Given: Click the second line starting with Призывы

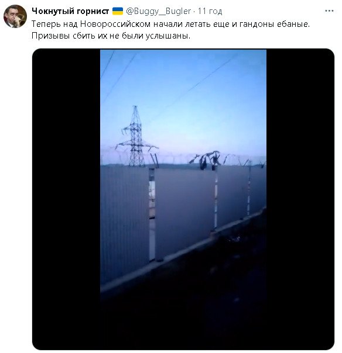Looking at the screenshot, I should (111, 36).
